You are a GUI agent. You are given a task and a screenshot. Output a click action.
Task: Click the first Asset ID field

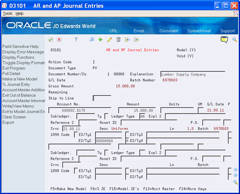coord(149,123)
